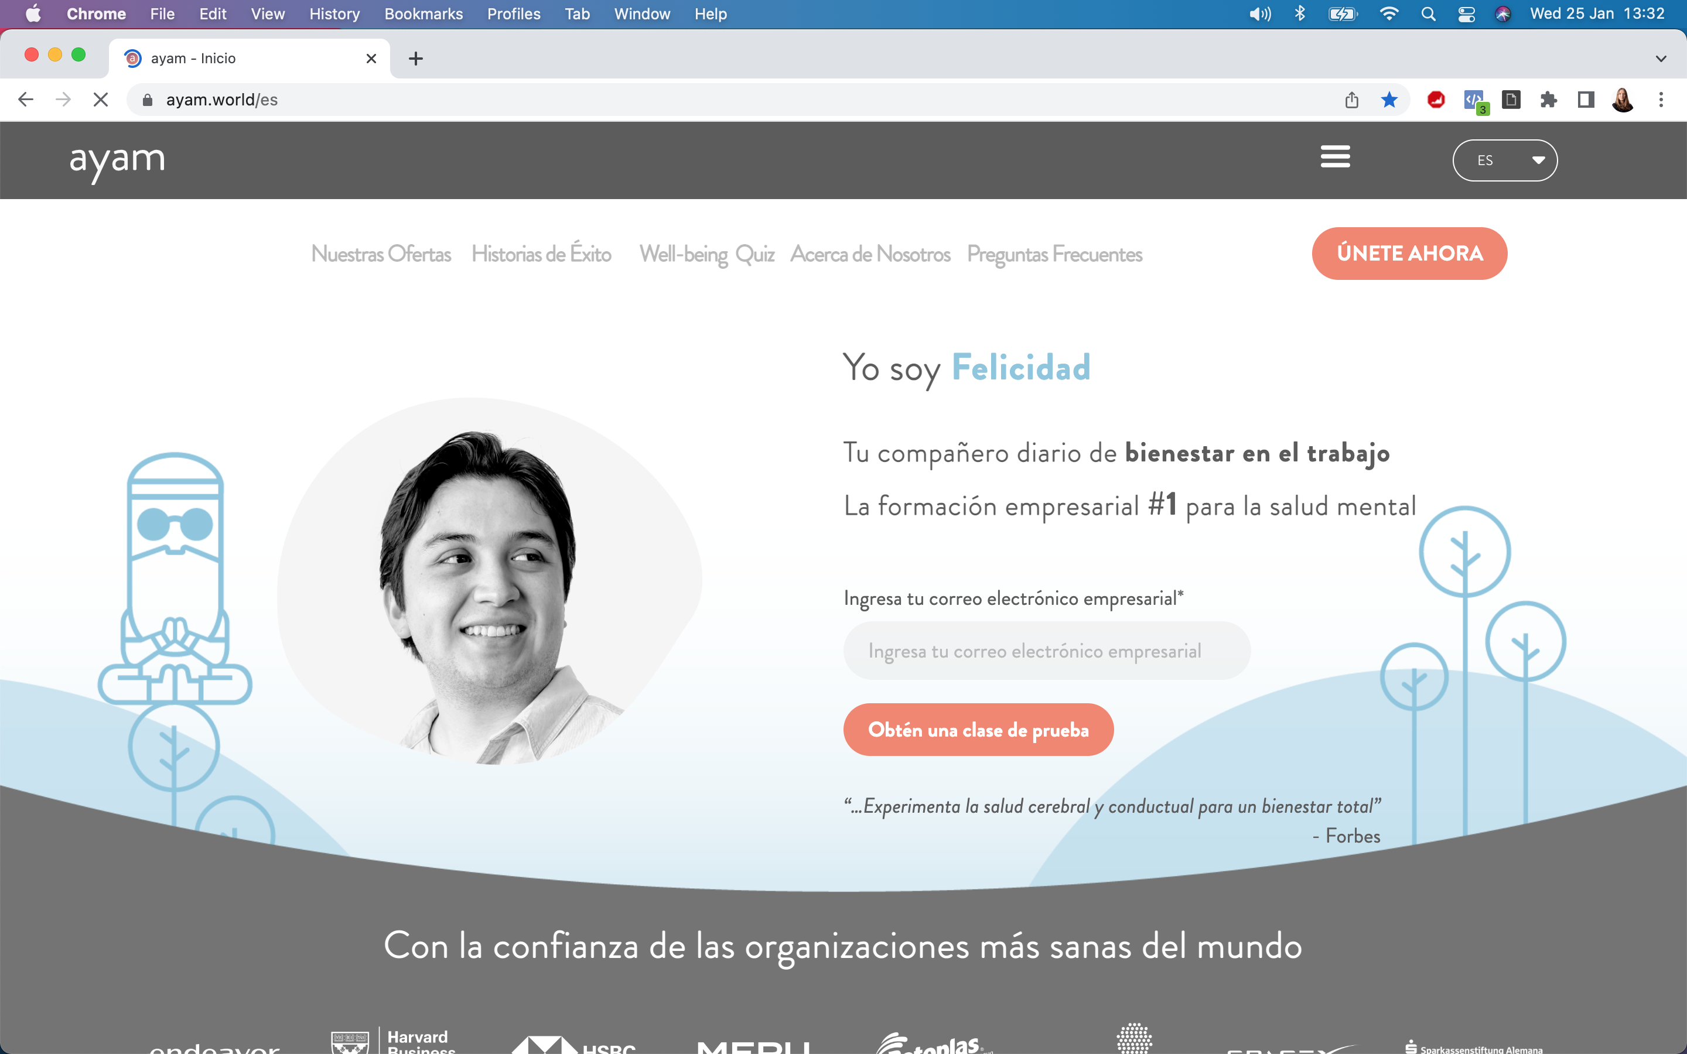Click the share page icon
The height and width of the screenshot is (1054, 1687).
click(1352, 100)
